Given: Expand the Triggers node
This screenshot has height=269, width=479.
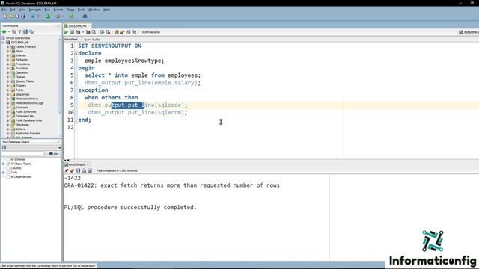Looking at the screenshot, I should tap(8, 86).
